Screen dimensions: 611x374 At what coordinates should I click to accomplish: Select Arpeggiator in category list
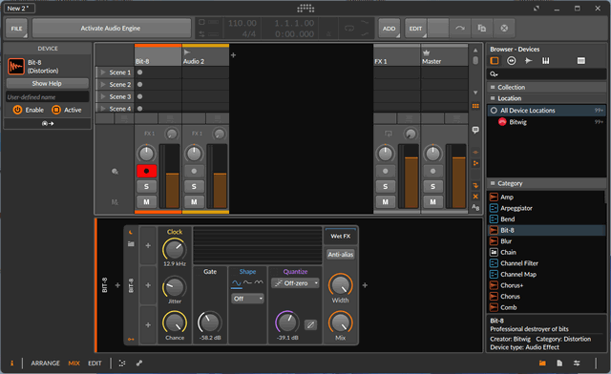point(547,208)
